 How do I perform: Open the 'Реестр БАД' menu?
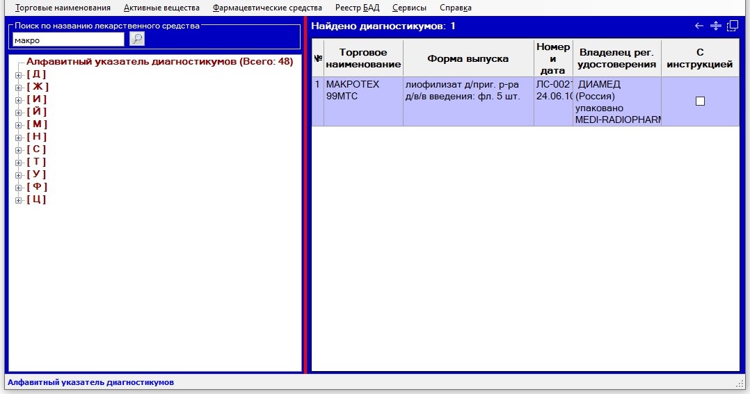(x=357, y=8)
